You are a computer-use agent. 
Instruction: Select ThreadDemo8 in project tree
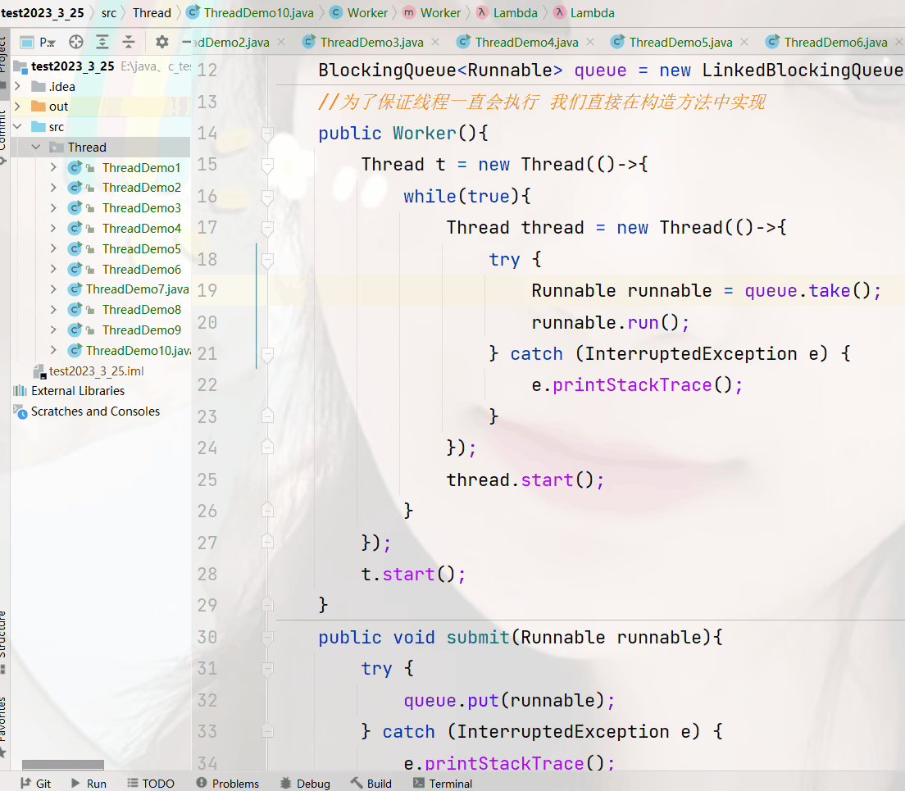(141, 310)
